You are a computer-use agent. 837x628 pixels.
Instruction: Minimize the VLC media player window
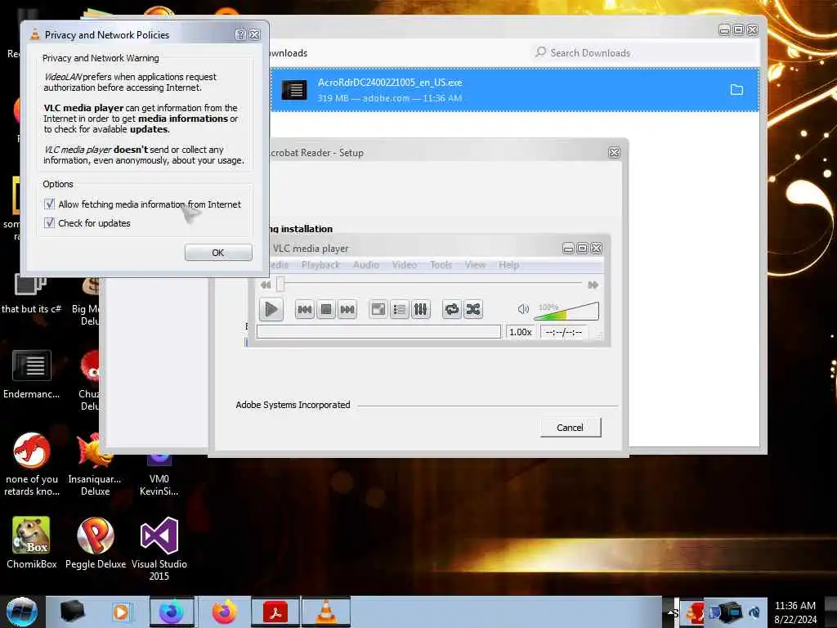click(569, 249)
